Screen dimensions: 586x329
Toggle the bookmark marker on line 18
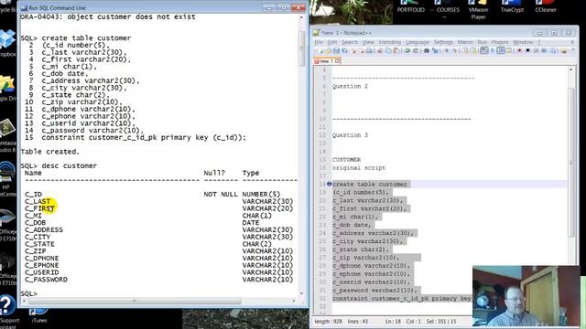click(x=329, y=184)
